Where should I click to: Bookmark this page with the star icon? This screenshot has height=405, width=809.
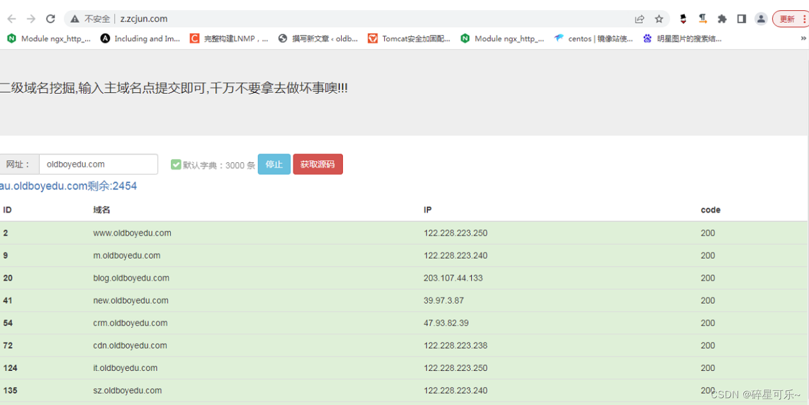[659, 19]
